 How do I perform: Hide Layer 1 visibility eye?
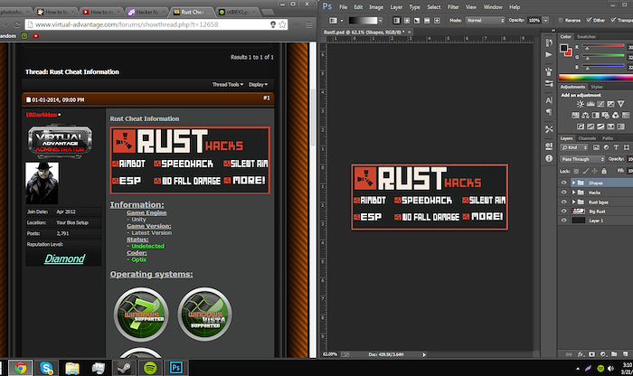(x=564, y=221)
